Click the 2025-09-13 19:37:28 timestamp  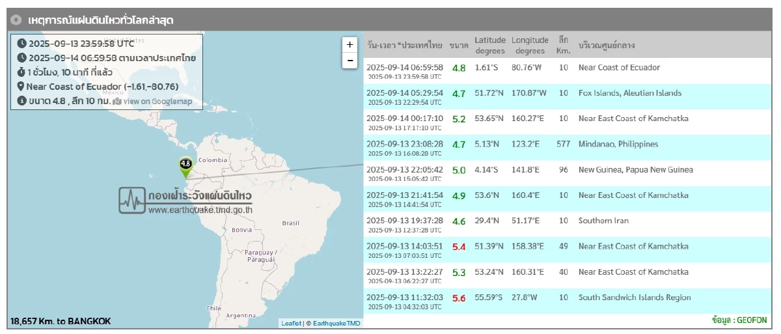point(405,221)
